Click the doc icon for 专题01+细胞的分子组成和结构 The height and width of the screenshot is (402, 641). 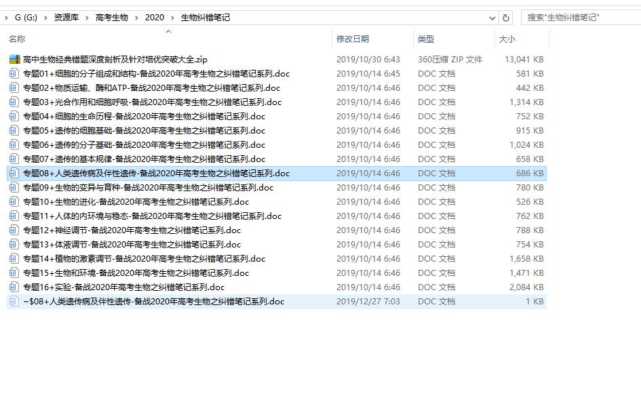coord(14,73)
